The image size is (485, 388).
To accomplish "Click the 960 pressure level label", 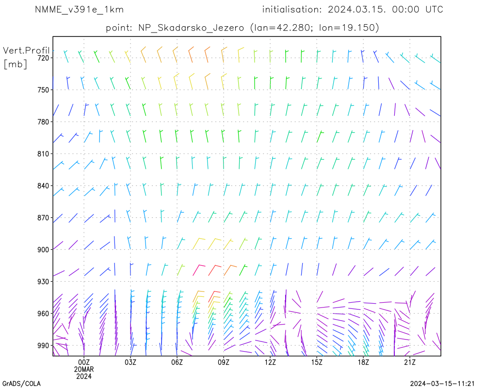I will [x=43, y=314].
